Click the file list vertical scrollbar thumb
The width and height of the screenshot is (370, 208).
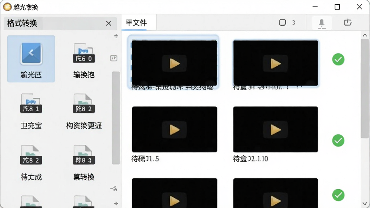[x=365, y=89]
